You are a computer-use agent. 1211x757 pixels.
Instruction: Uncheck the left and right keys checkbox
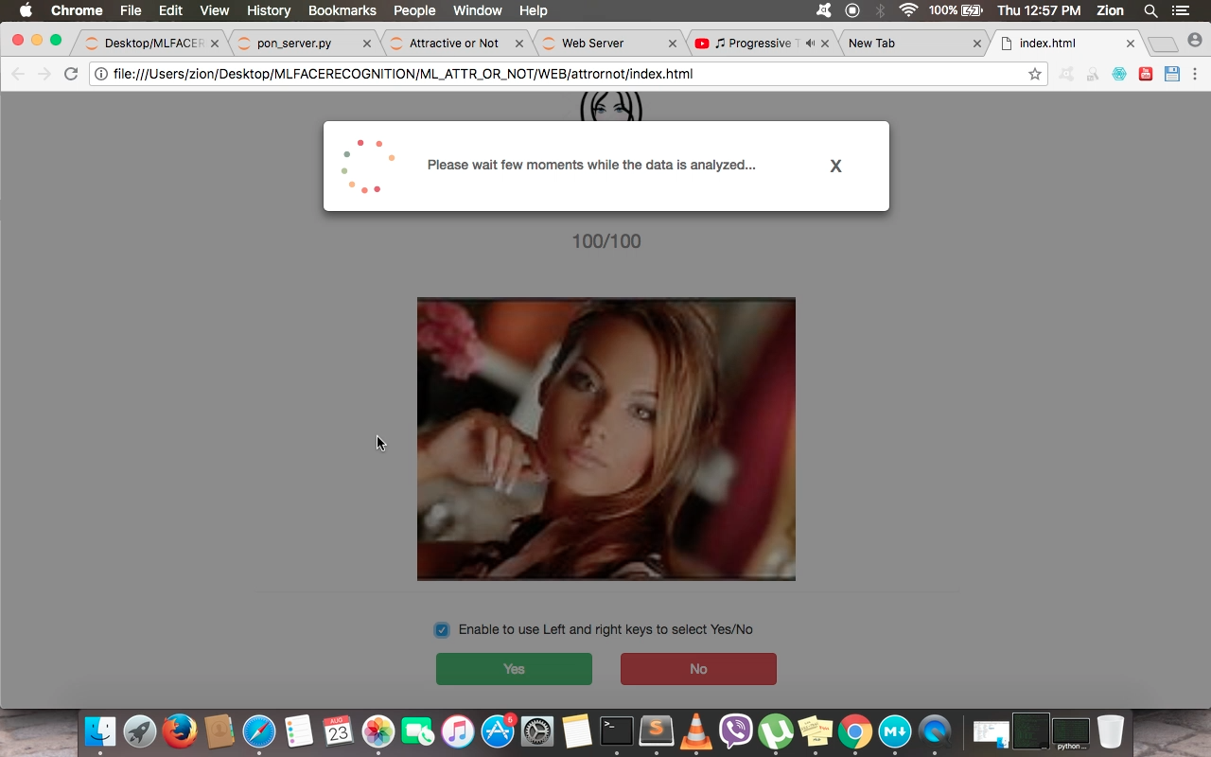[x=442, y=630]
